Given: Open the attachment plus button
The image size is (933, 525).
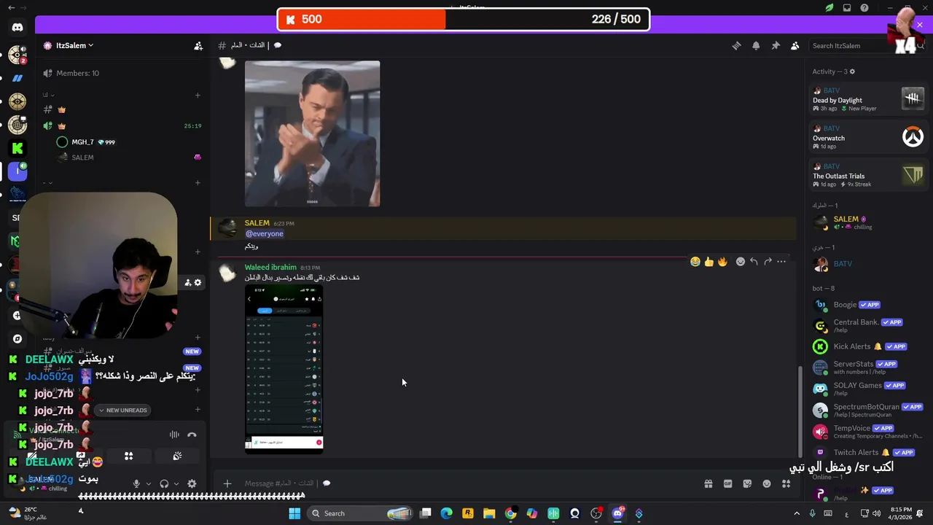Looking at the screenshot, I should (x=227, y=483).
